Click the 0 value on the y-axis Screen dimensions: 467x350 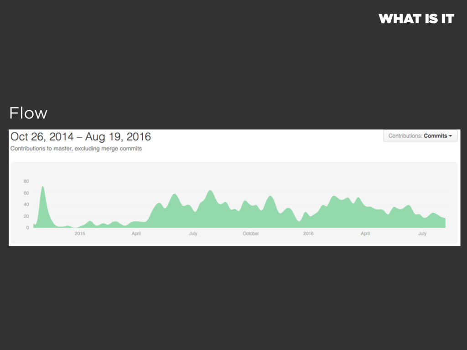click(27, 228)
